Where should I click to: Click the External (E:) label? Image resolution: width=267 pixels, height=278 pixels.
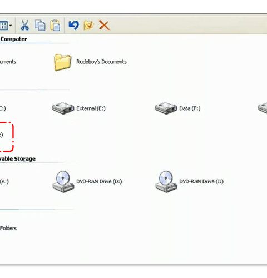point(91,108)
